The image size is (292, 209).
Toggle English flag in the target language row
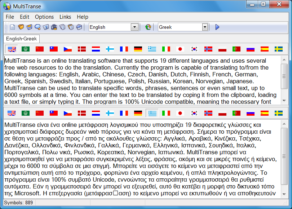pyautogui.click(x=12, y=113)
